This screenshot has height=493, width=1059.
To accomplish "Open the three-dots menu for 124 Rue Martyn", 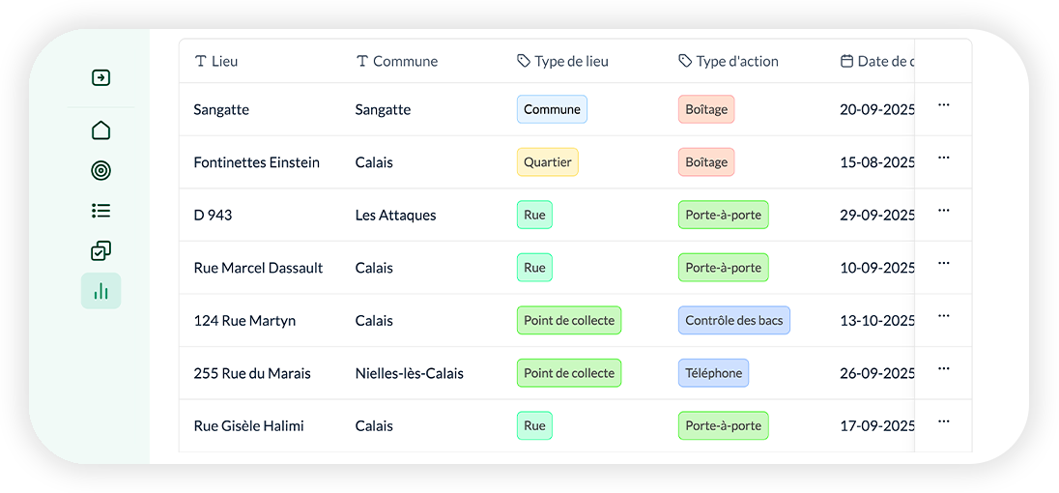I will [943, 316].
